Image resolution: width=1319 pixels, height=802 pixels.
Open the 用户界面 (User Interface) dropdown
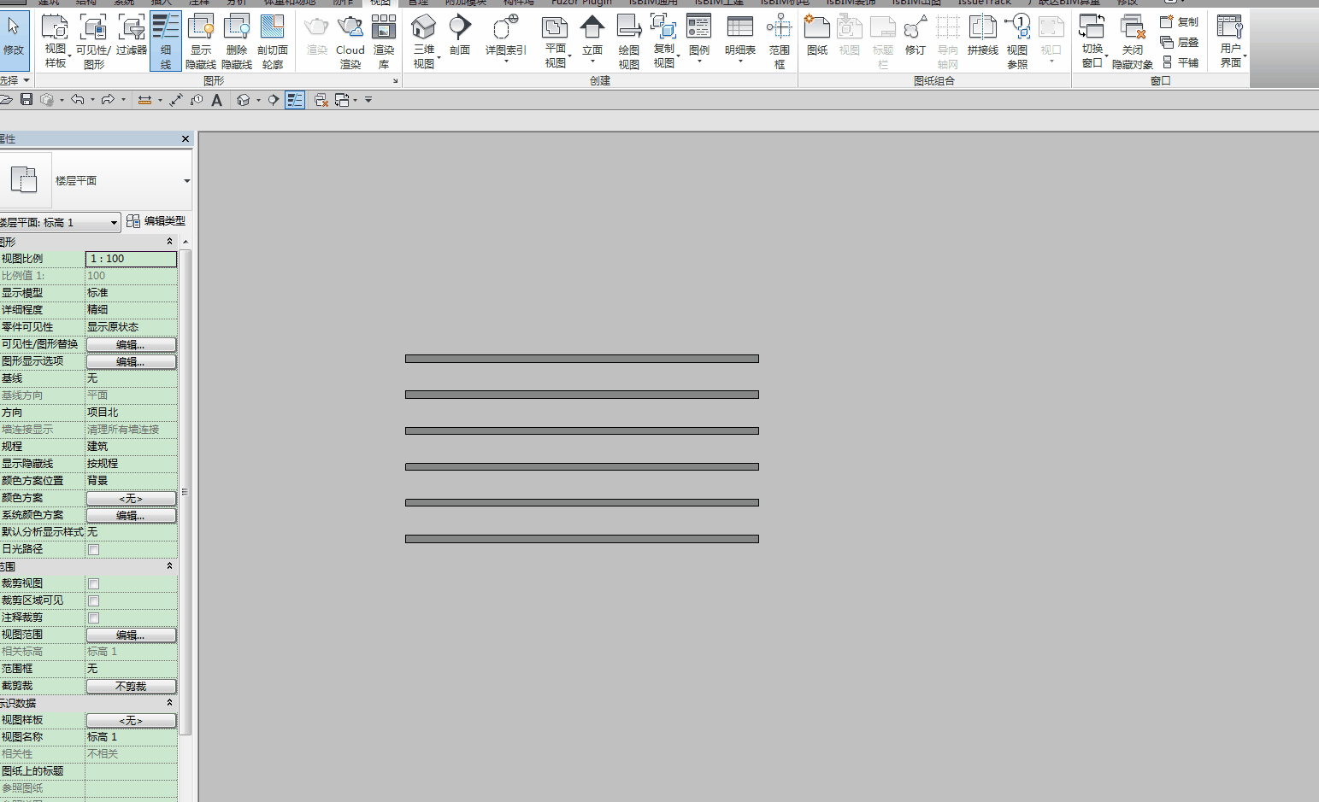coord(1230,41)
